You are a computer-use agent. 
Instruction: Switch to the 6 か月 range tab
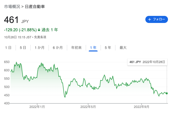58,48
